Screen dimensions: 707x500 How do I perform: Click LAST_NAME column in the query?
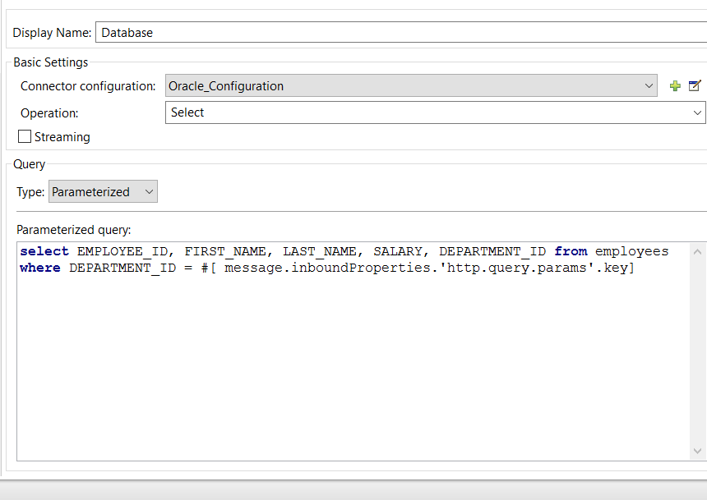[x=319, y=251]
